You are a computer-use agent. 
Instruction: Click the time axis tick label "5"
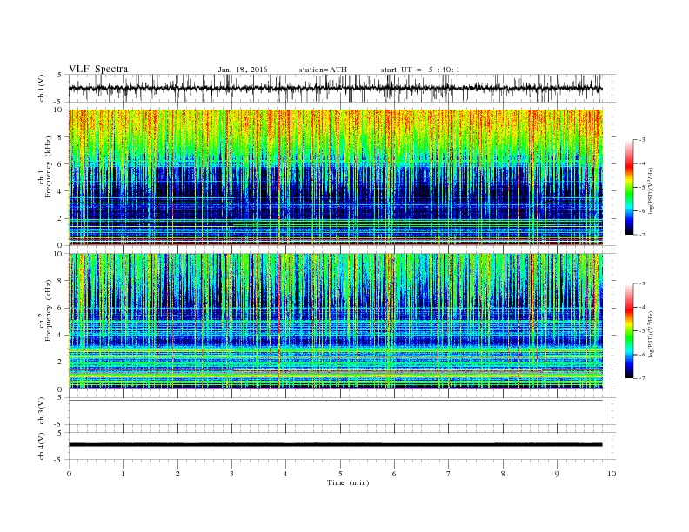pos(340,474)
